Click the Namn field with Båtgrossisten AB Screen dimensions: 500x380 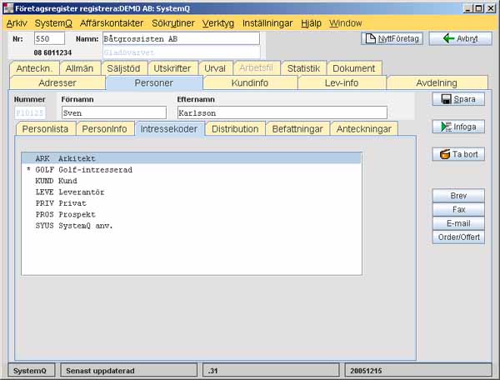point(181,38)
